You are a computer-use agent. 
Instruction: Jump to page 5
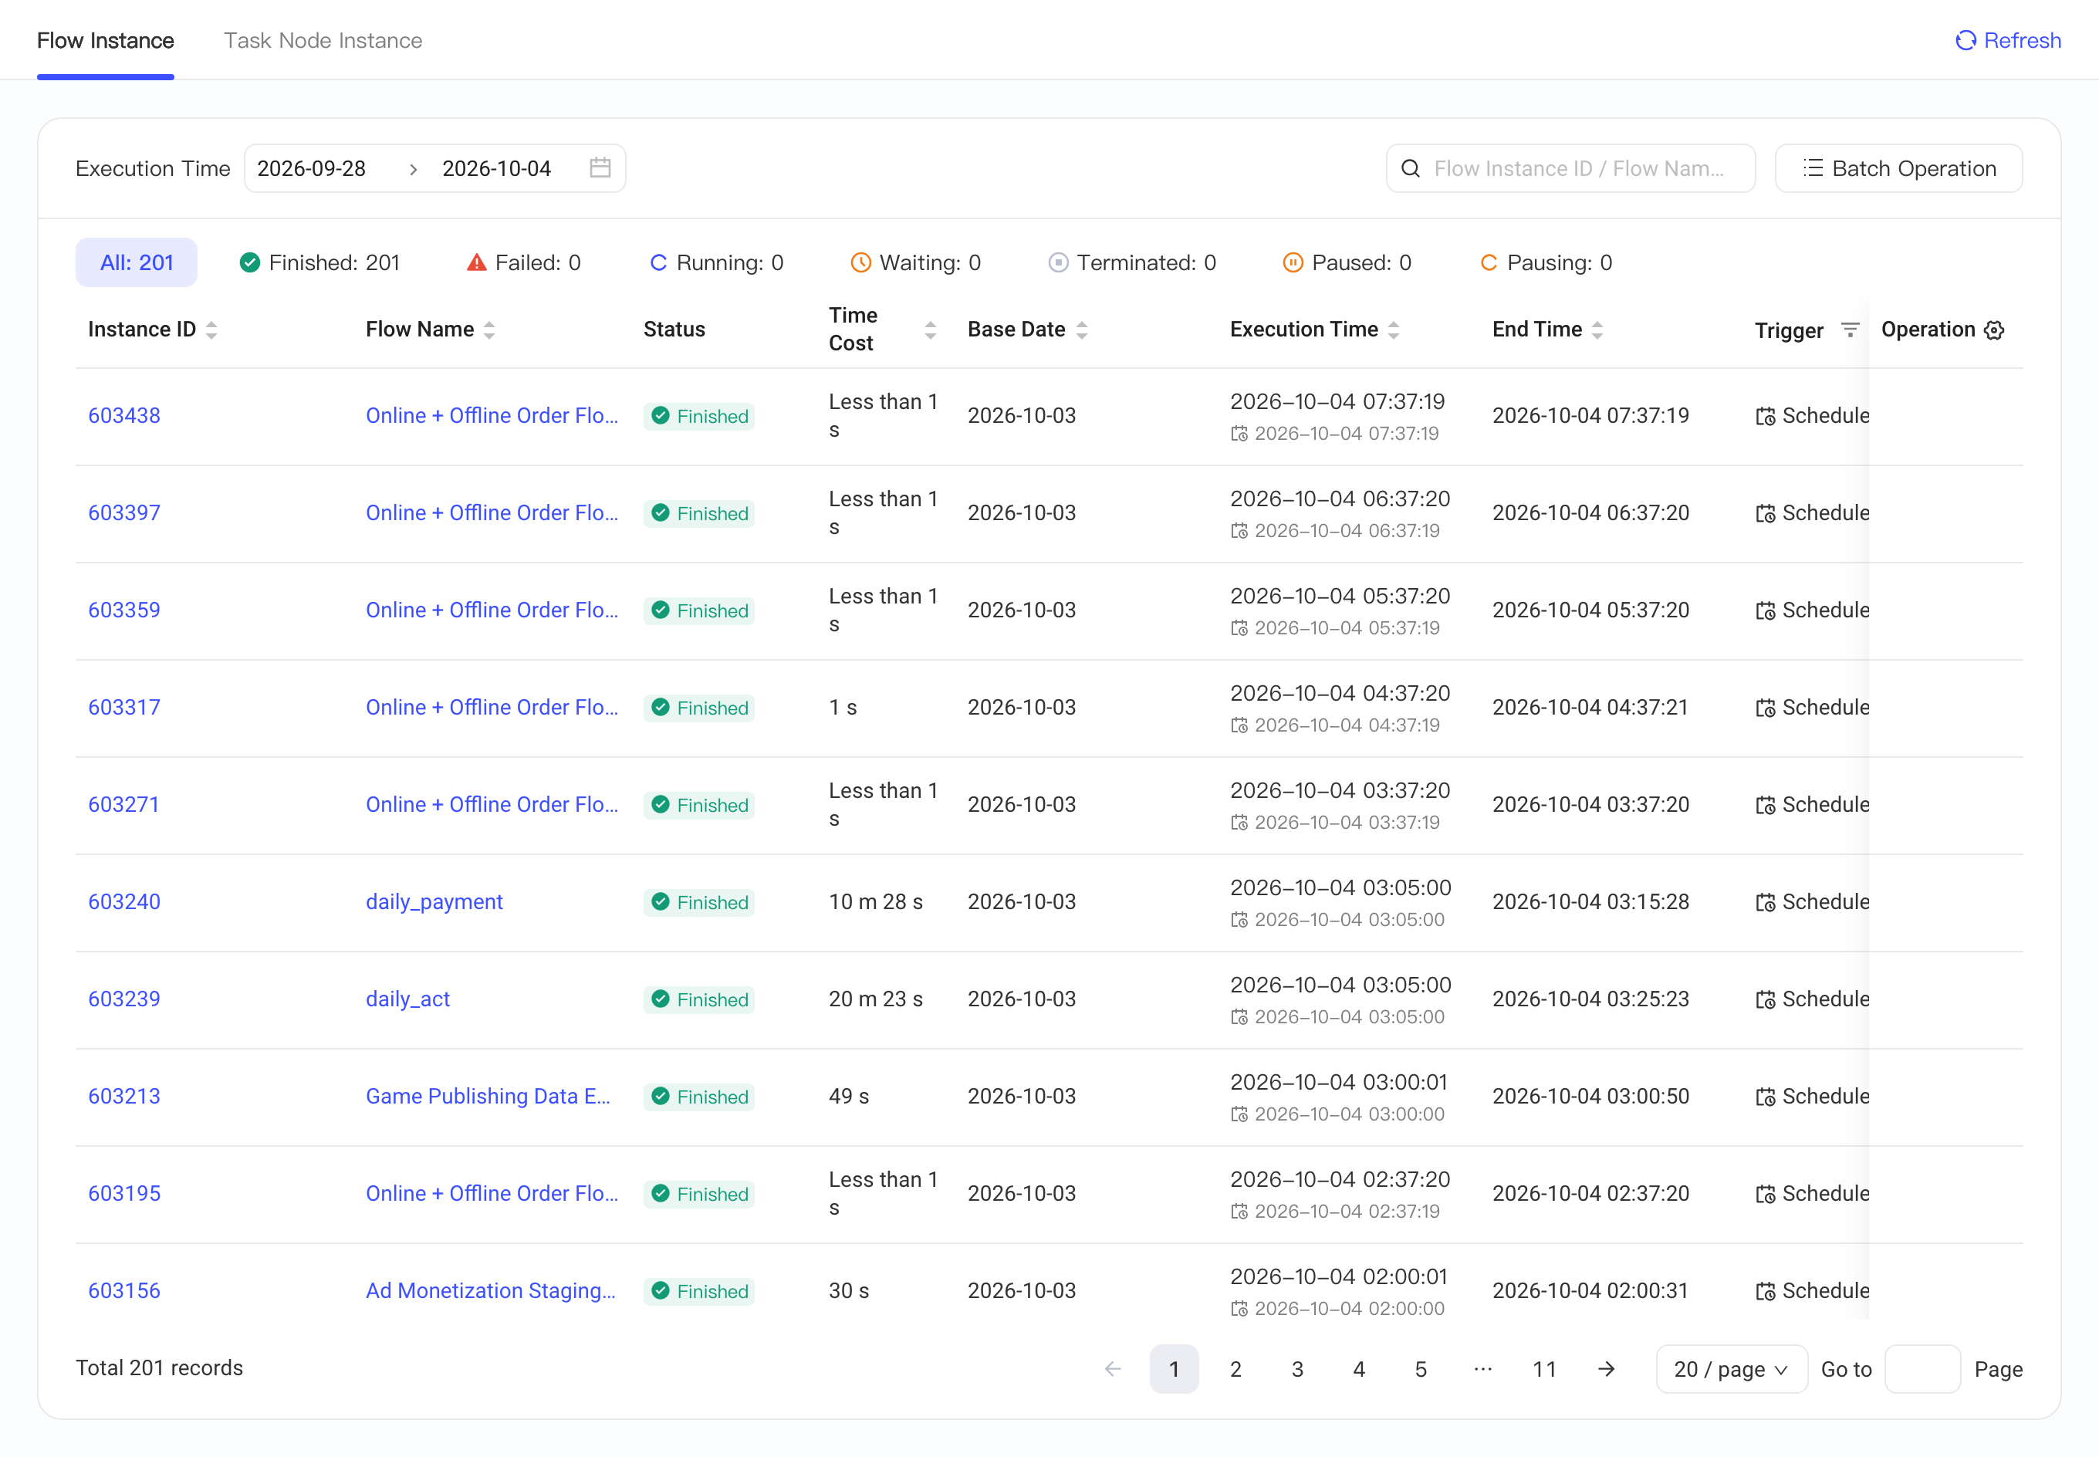coord(1421,1368)
